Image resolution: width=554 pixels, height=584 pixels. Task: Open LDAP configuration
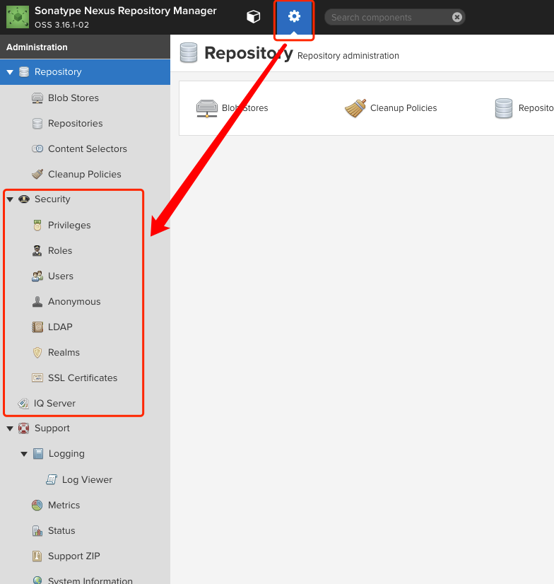pyautogui.click(x=60, y=327)
